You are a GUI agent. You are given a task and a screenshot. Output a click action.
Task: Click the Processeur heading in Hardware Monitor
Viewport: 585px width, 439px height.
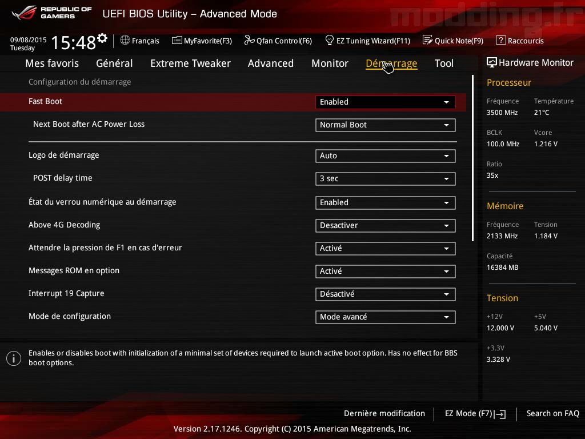(x=509, y=82)
